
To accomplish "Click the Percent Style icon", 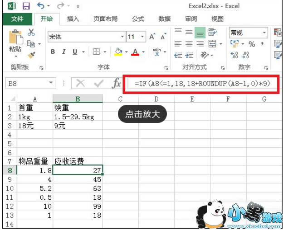I will click(252, 44).
